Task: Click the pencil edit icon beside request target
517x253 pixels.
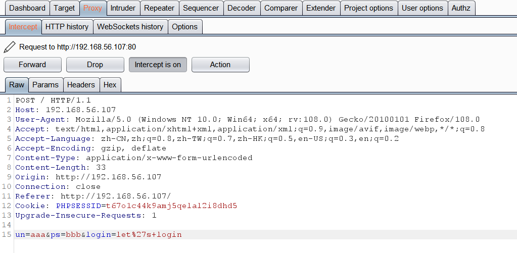Action: click(x=10, y=47)
